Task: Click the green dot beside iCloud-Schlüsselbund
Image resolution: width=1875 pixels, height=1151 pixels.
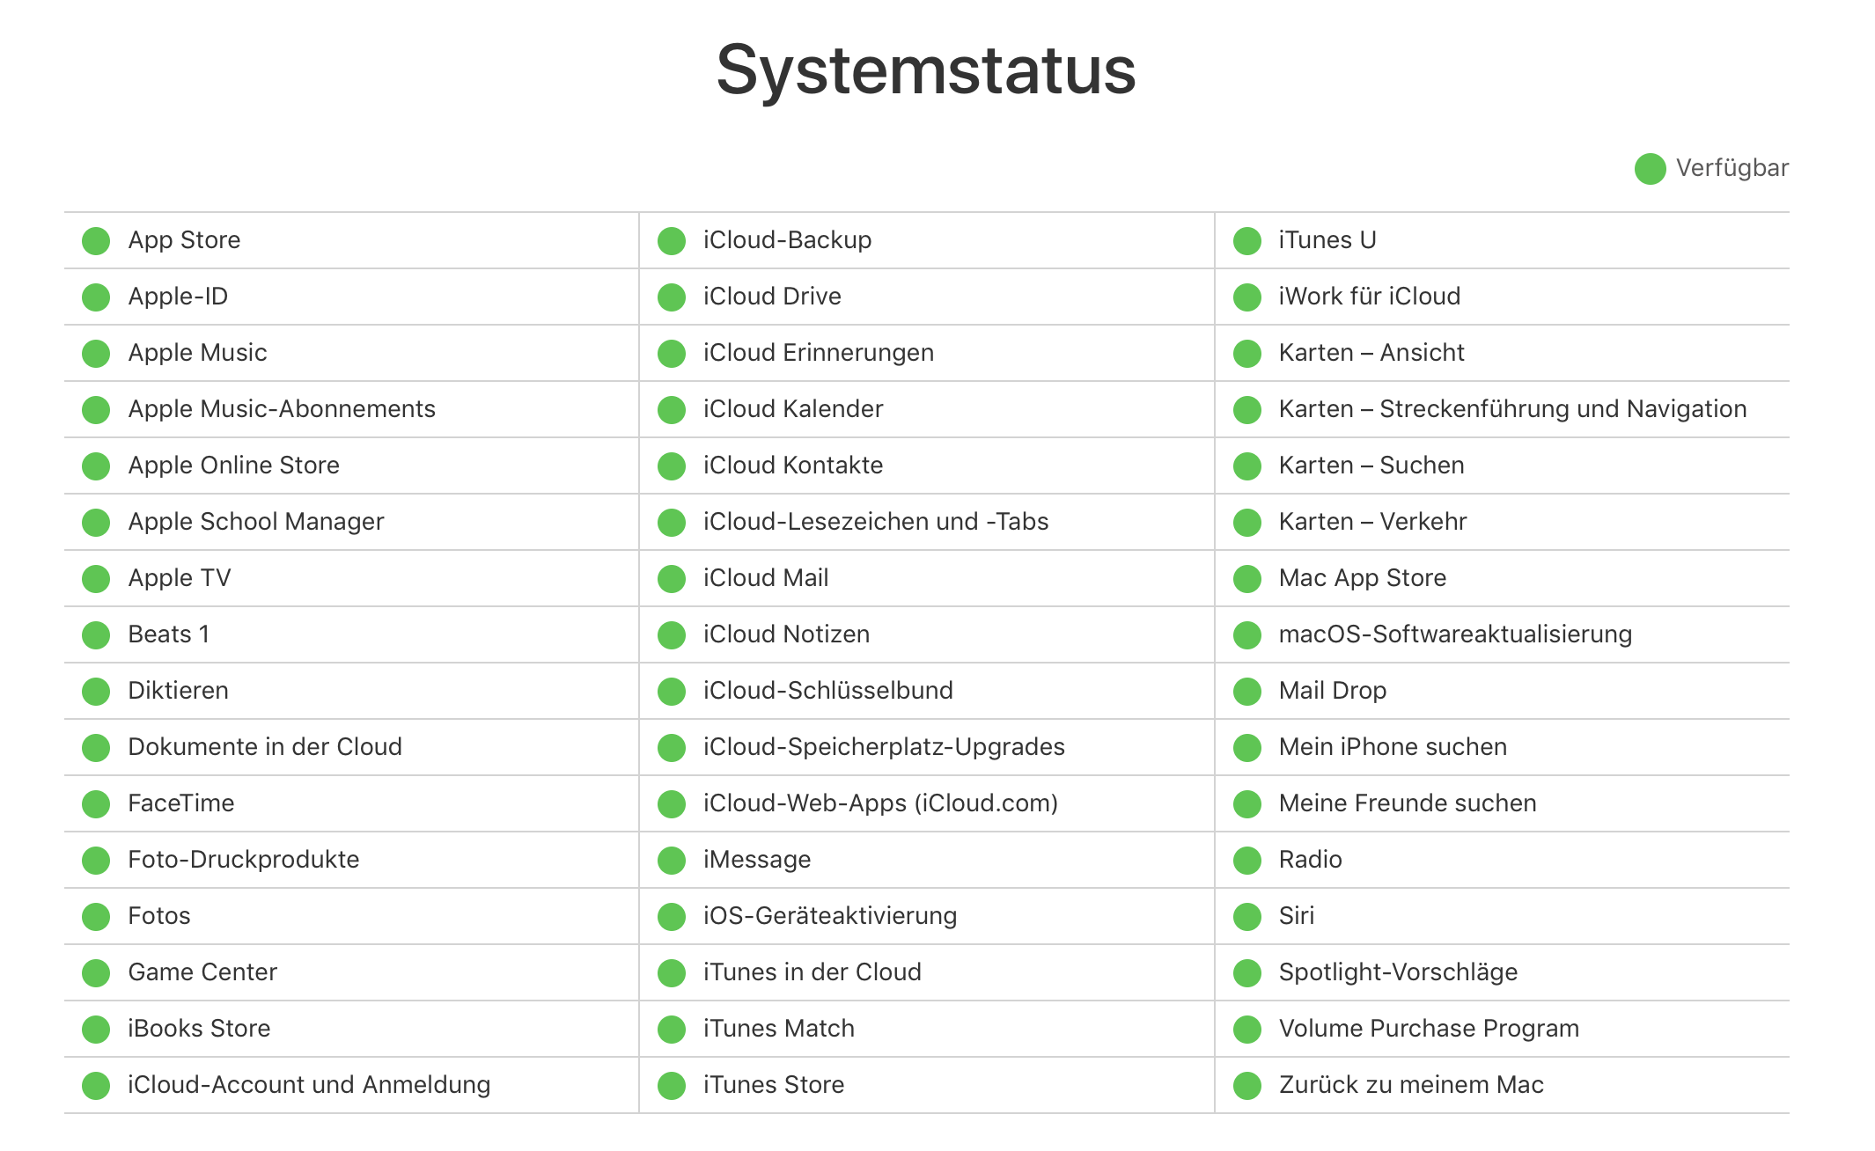Action: [672, 691]
